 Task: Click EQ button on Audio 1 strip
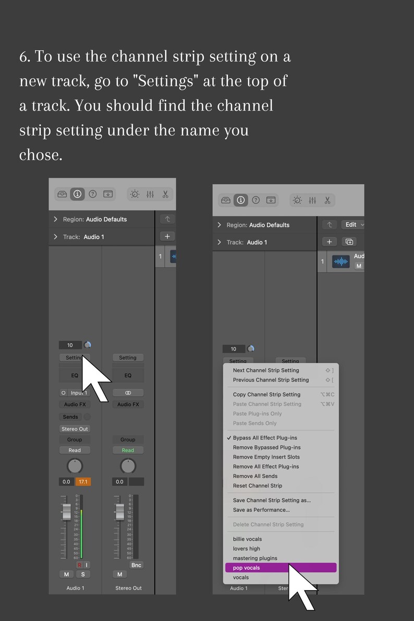[x=75, y=375]
